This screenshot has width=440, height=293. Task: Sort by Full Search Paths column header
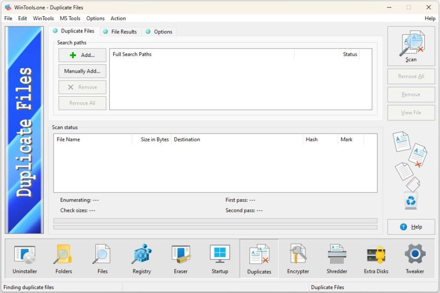coord(202,54)
